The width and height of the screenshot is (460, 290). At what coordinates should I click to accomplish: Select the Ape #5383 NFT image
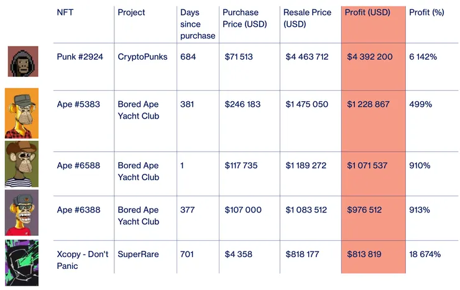point(22,113)
